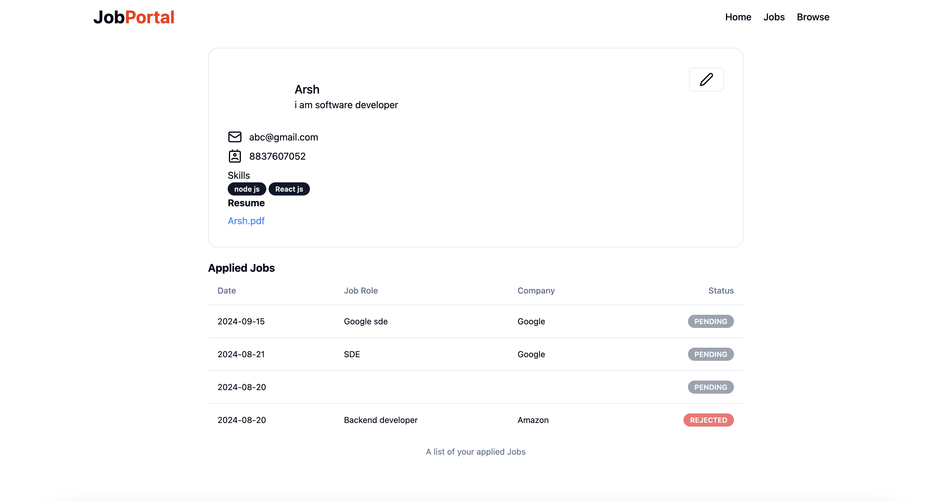Click Google company in Google sde row
This screenshot has height=501, width=936.
531,321
